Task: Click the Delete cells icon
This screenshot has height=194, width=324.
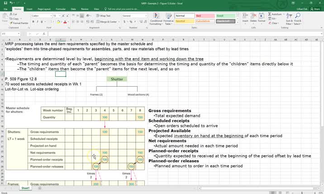Action: point(253,18)
